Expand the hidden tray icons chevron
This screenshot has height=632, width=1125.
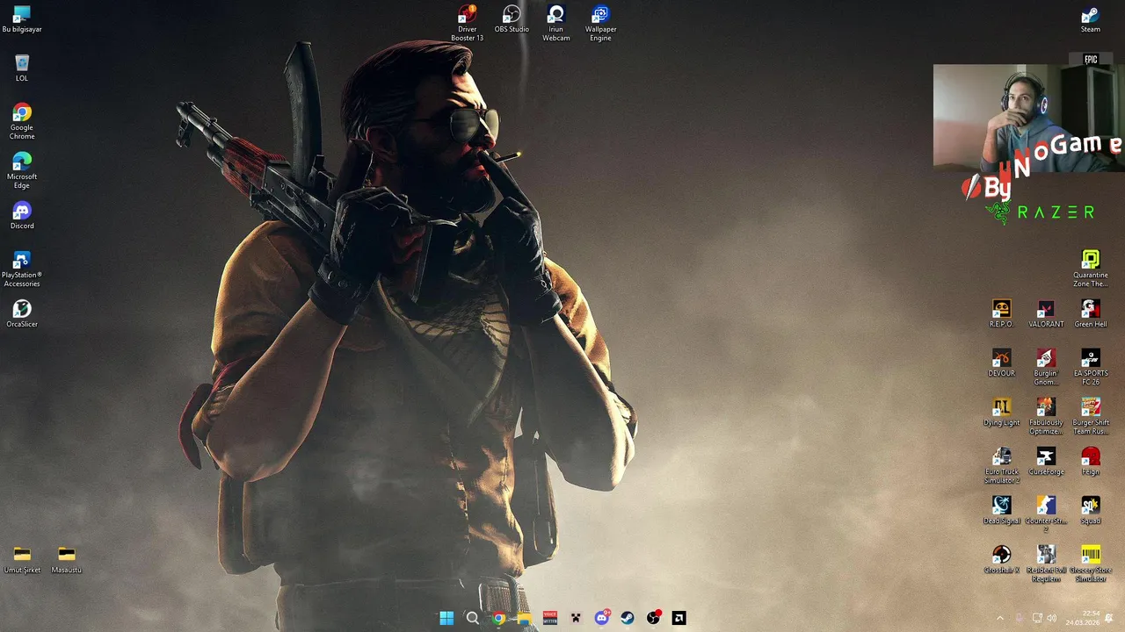tap(1000, 618)
